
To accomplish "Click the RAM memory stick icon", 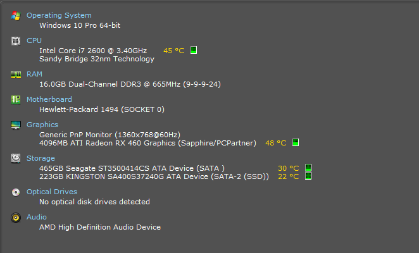I will pyautogui.click(x=16, y=74).
